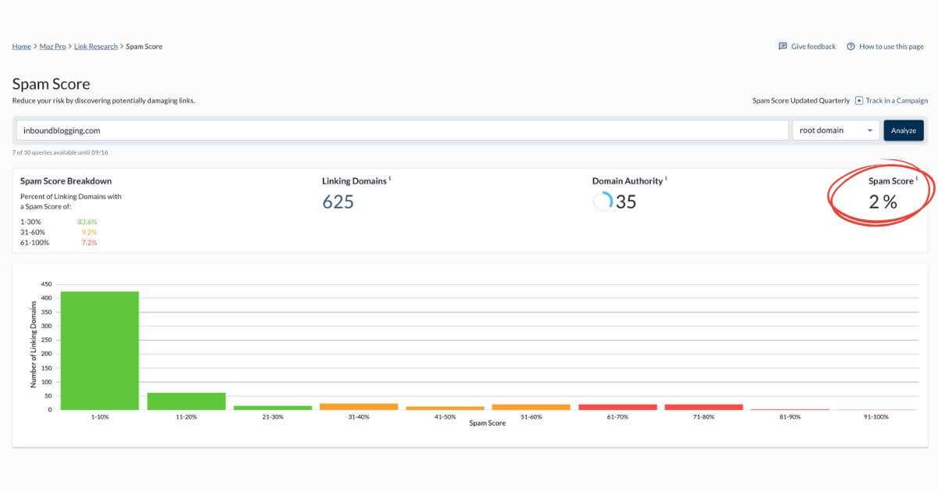The image size is (938, 492).
Task: Click the dropdown caret beside root domain
Action: (870, 130)
